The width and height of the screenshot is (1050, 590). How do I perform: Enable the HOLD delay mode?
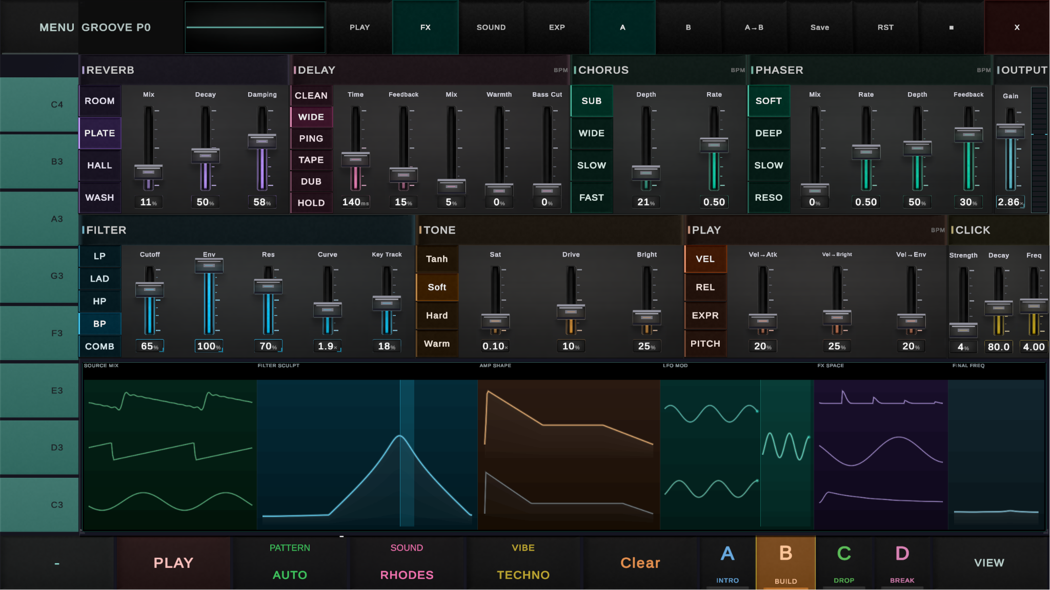[311, 203]
